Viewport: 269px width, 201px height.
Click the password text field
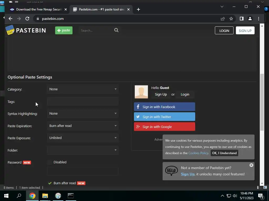(x=83, y=171)
